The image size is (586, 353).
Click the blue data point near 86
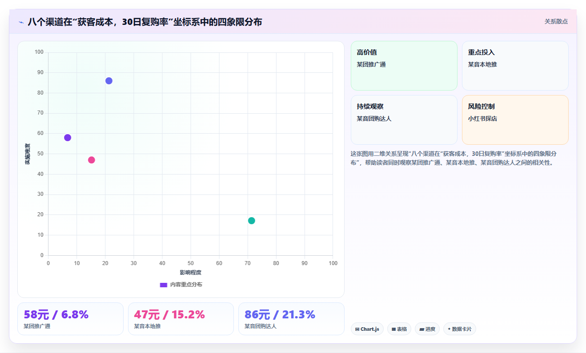pos(109,81)
